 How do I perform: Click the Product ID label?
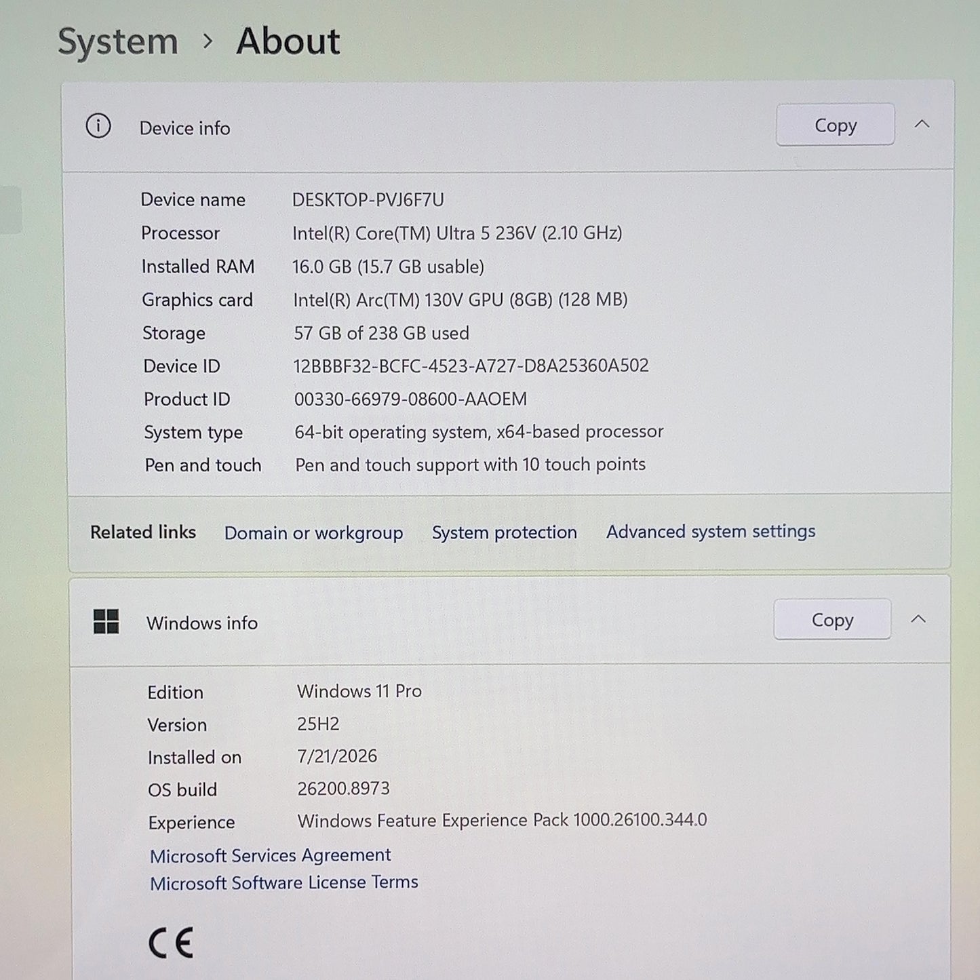(x=187, y=399)
